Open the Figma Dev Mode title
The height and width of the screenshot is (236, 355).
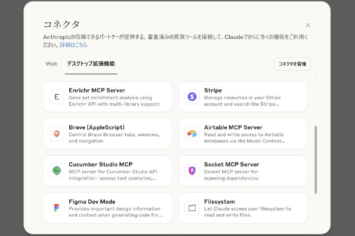click(92, 201)
